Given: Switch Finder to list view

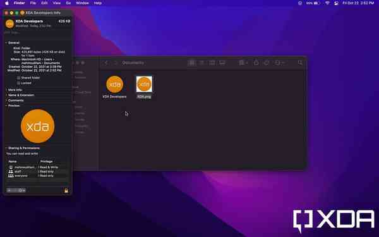Looking at the screenshot, I should (x=202, y=63).
